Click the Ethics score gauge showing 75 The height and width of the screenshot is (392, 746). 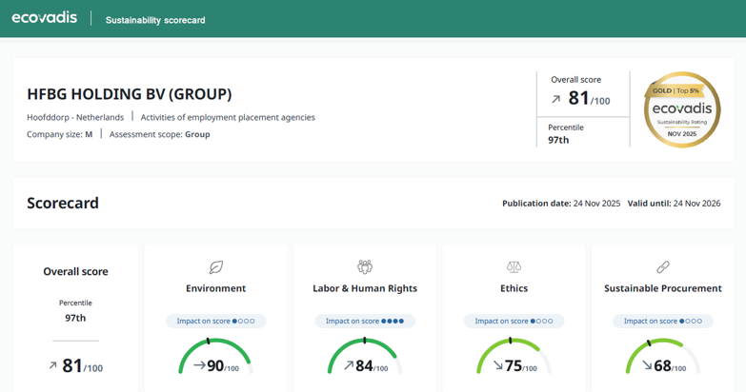(514, 357)
